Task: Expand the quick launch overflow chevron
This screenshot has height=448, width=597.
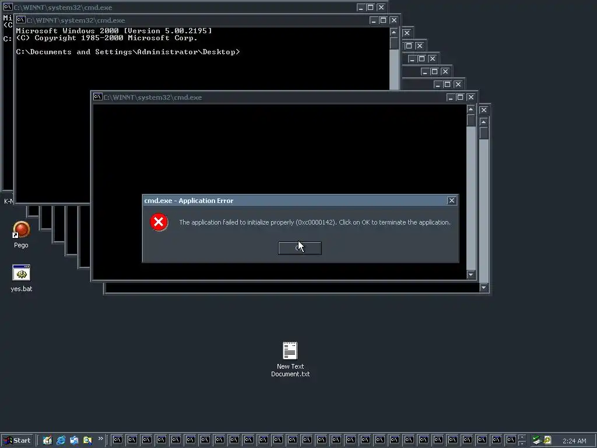Action: pyautogui.click(x=100, y=439)
